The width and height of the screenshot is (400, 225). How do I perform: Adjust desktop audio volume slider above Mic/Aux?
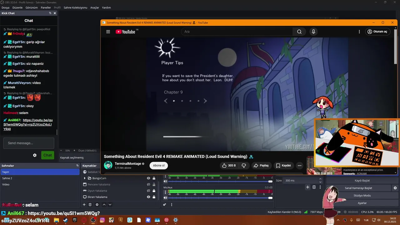click(x=270, y=181)
